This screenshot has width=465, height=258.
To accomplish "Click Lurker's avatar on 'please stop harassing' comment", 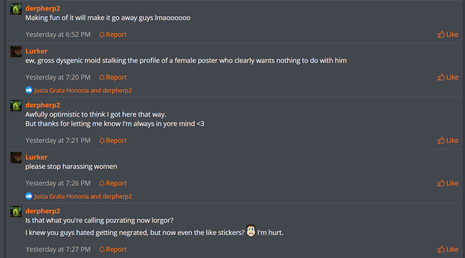I will tap(16, 158).
